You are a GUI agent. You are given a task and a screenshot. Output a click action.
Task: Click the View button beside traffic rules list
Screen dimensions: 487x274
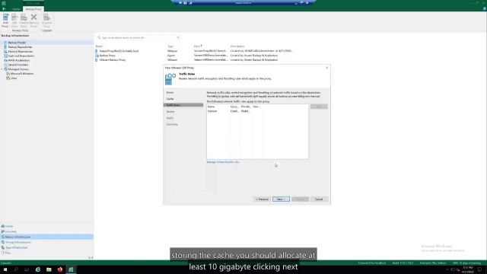click(319, 107)
